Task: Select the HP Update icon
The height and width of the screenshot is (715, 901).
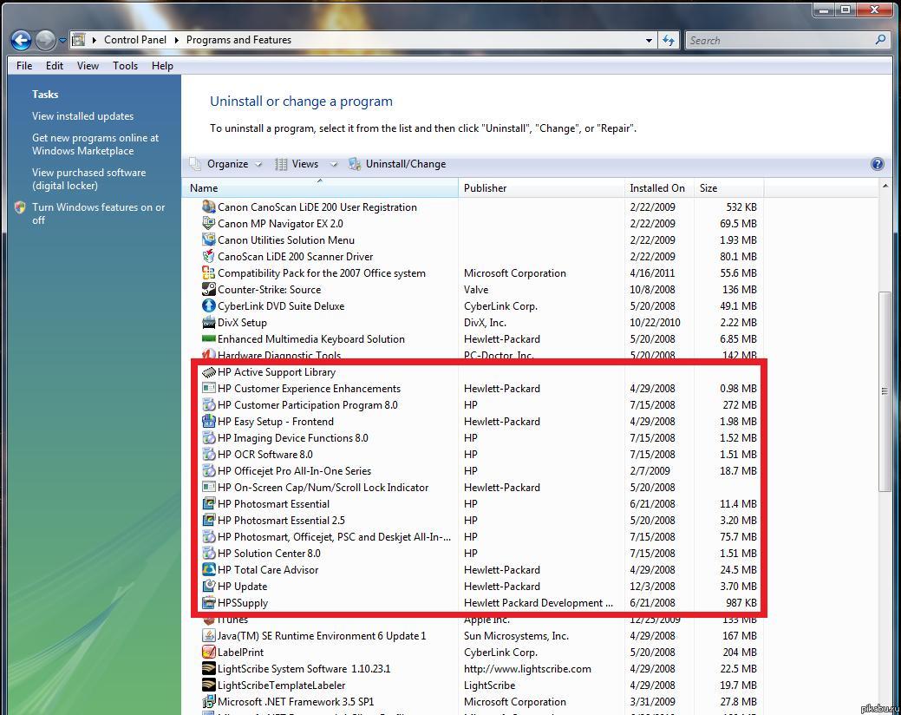Action: click(x=209, y=587)
